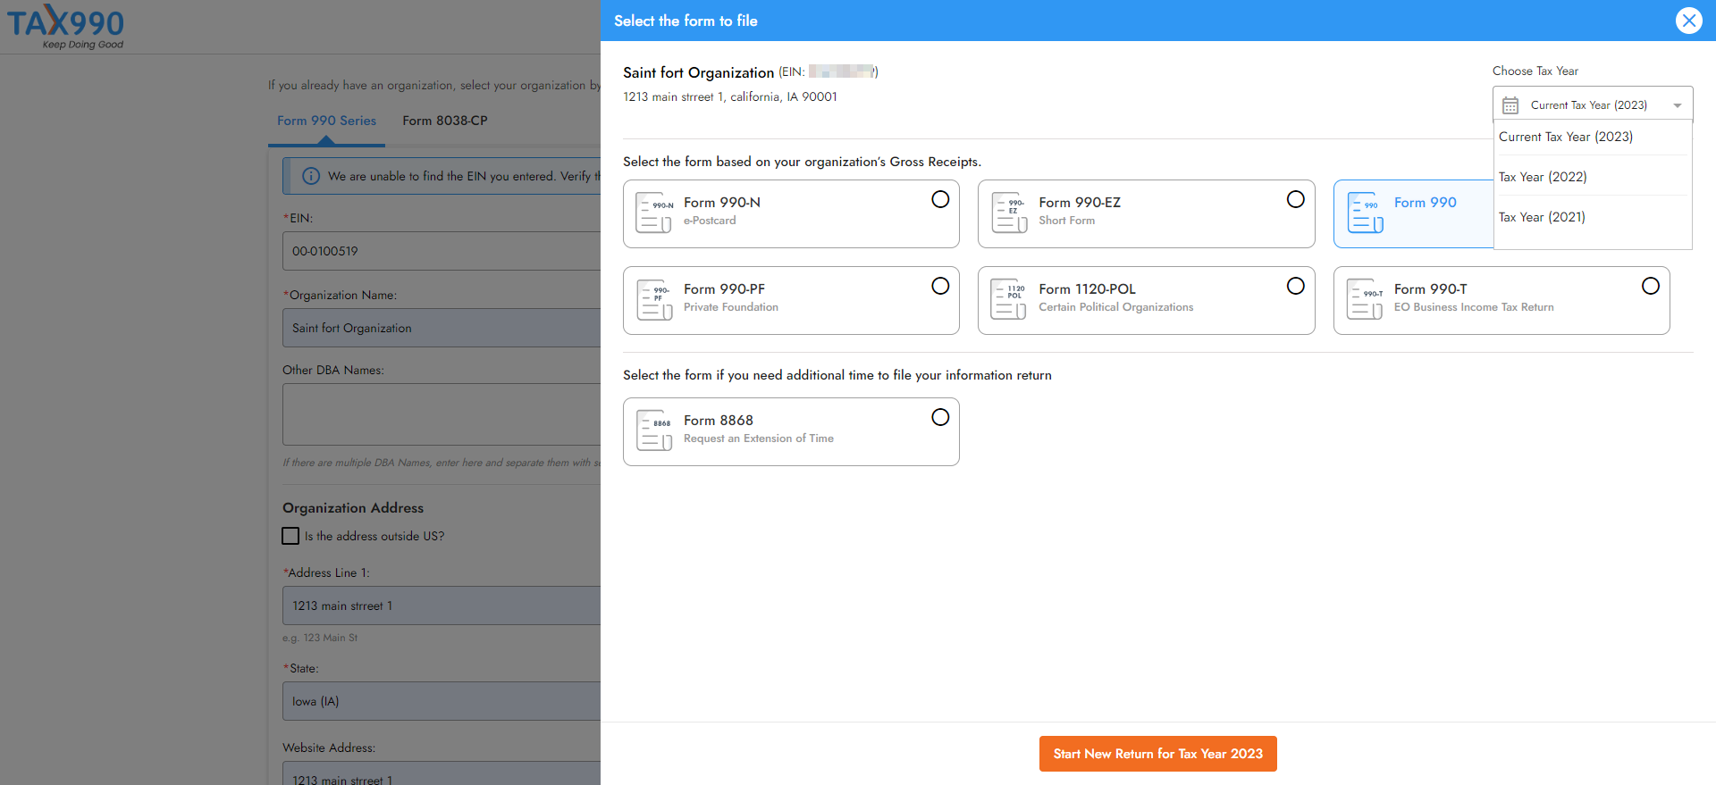1716x785 pixels.
Task: Click the Form 8868 document icon
Action: [x=653, y=430]
